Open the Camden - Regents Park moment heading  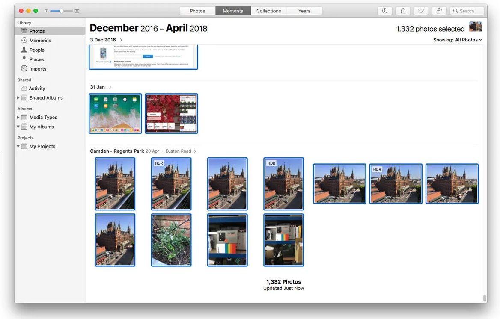tap(117, 151)
